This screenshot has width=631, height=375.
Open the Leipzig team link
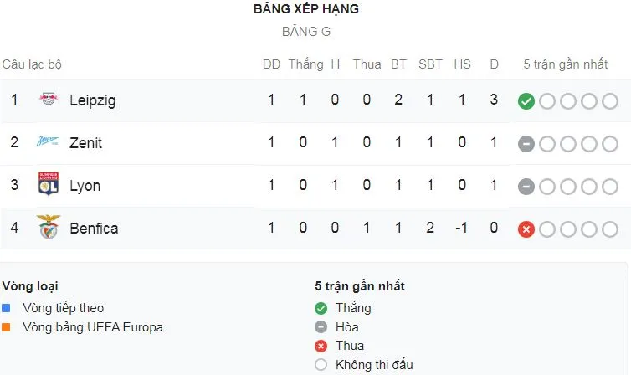tap(93, 100)
